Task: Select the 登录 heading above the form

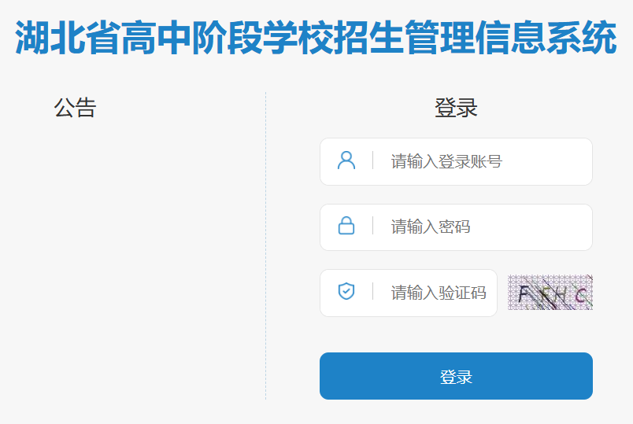Action: [456, 108]
